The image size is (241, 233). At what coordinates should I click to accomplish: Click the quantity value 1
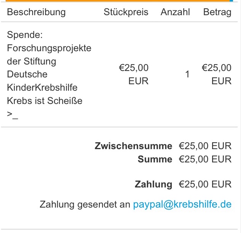187,74
